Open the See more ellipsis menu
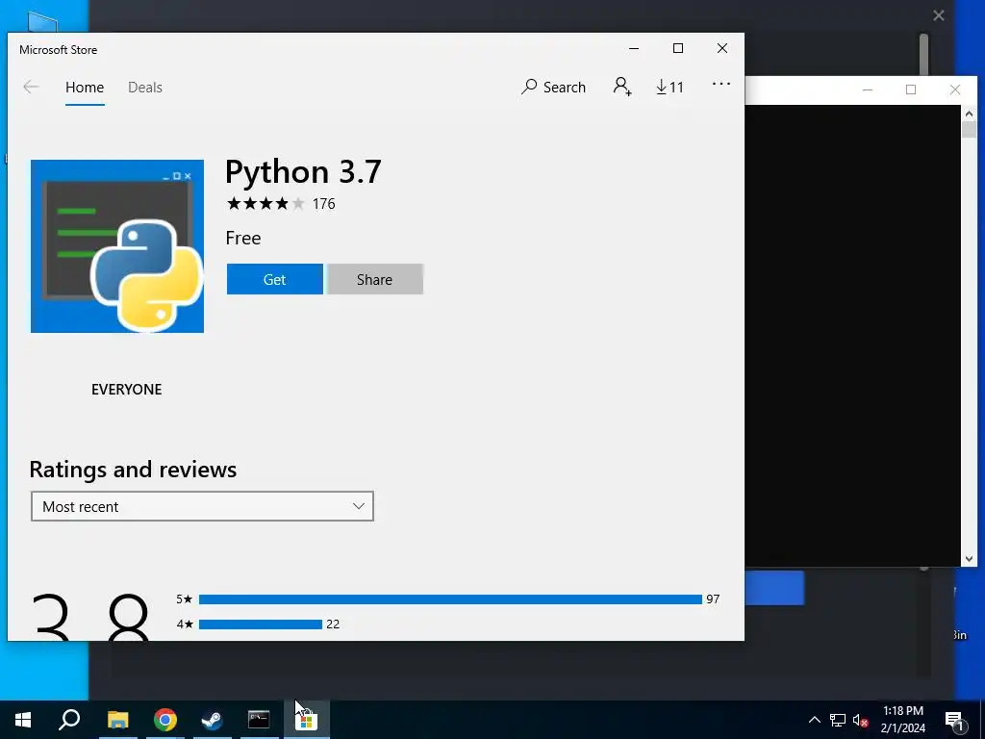This screenshot has width=985, height=739. coord(721,84)
